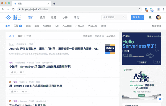The width and height of the screenshot is (166, 106).
Task: Click the 本周最热 filter link
Action: point(87,36)
